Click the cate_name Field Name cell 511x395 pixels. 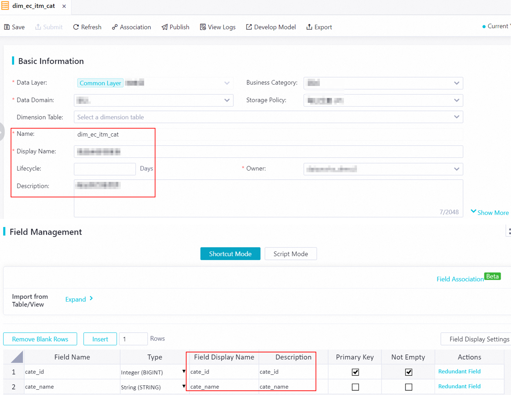tap(72, 386)
